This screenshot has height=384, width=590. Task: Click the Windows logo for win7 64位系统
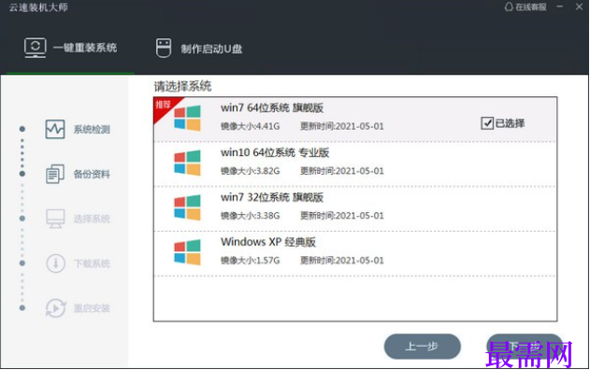187,118
